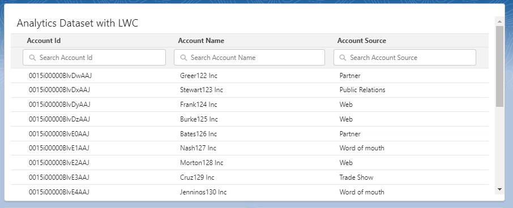Click the magnifier icon in Search Account Id
This screenshot has width=513, height=208.
click(32, 58)
